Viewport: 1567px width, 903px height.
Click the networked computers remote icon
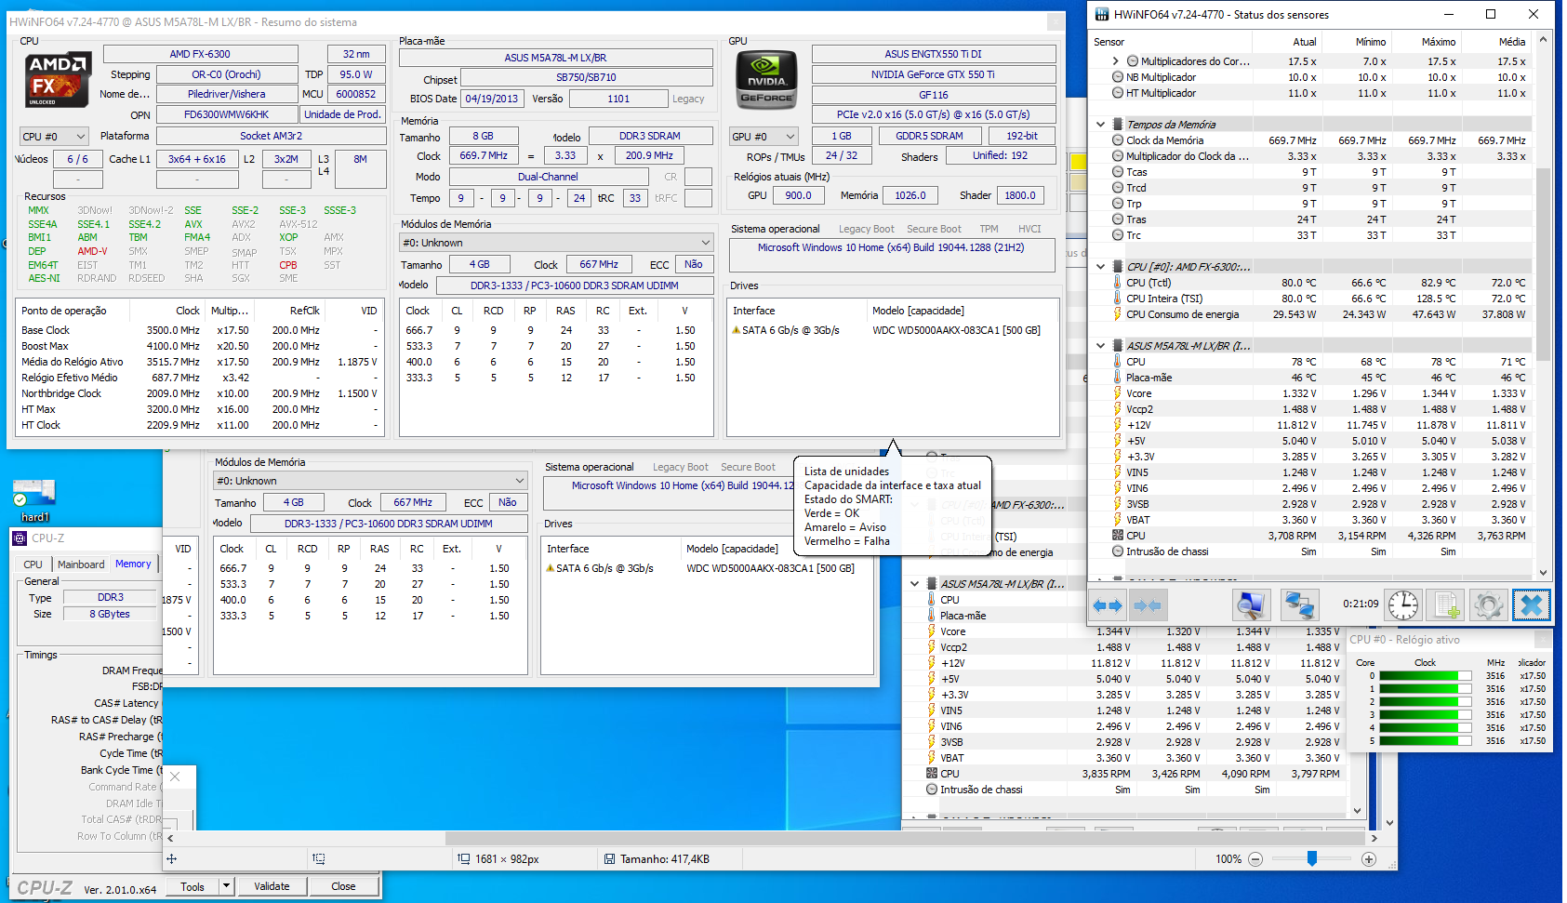tap(1298, 605)
